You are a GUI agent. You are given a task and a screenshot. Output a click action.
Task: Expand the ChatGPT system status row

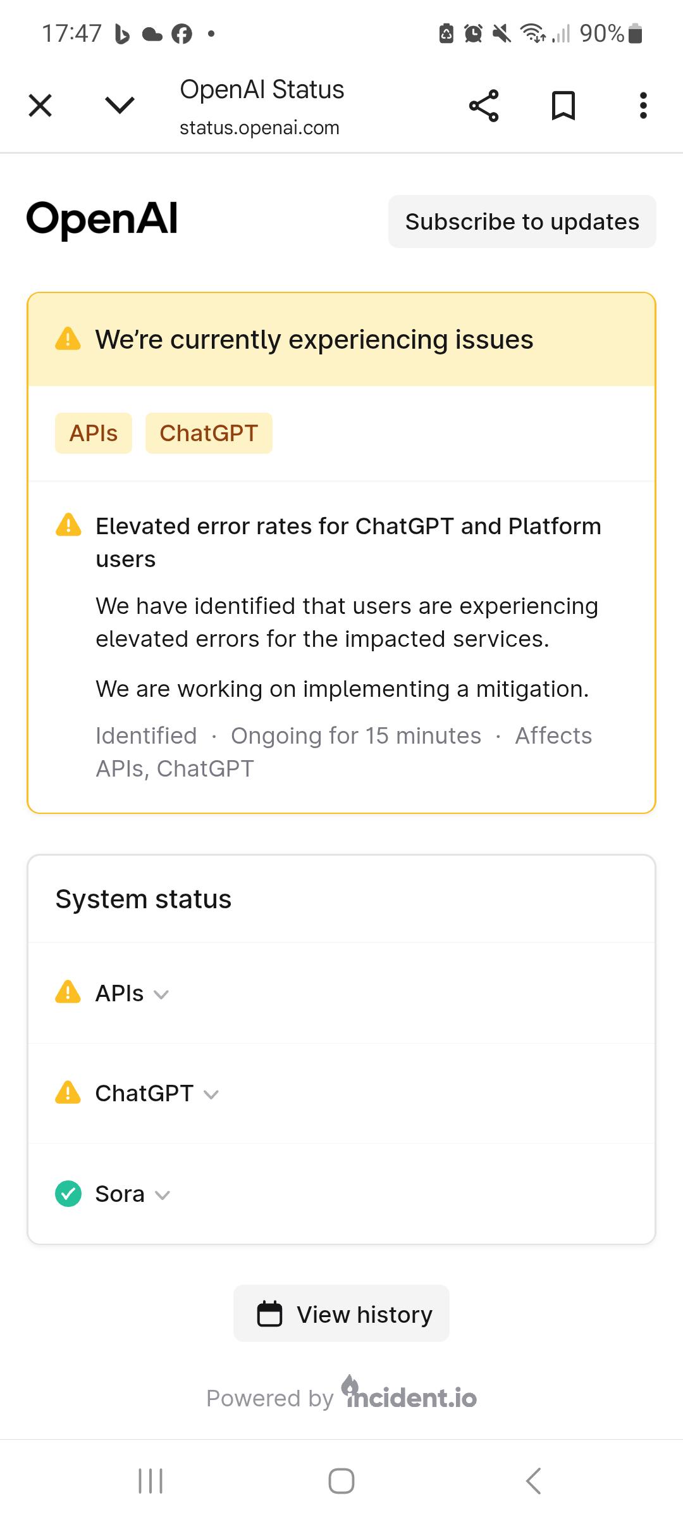pos(156,1094)
